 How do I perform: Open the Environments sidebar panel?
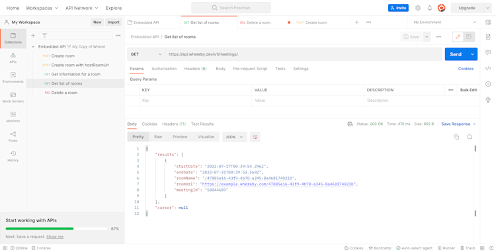[13, 78]
